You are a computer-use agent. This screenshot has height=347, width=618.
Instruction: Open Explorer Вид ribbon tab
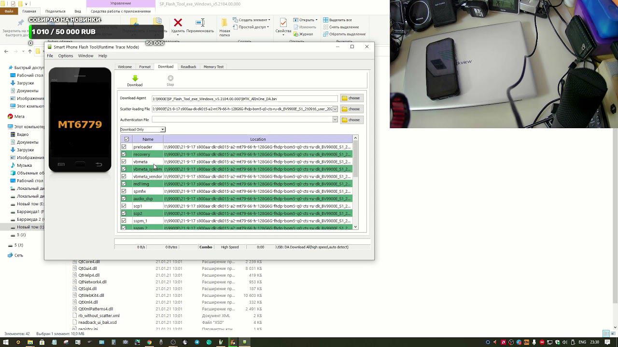78,11
